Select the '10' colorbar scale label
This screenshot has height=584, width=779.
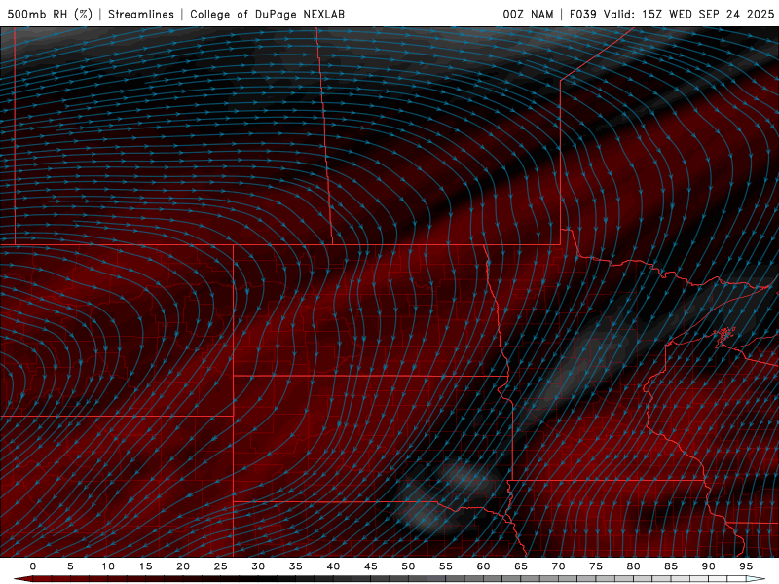click(x=108, y=566)
